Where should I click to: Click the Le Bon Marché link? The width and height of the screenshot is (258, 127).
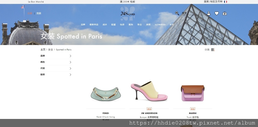[36, 2]
